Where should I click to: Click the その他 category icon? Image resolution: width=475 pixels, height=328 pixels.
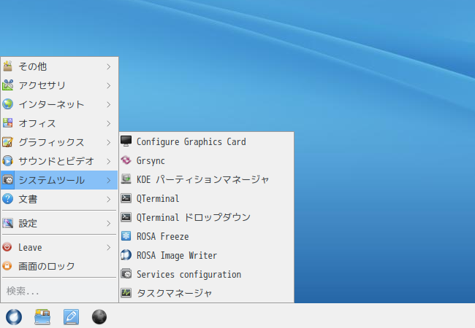click(7, 66)
